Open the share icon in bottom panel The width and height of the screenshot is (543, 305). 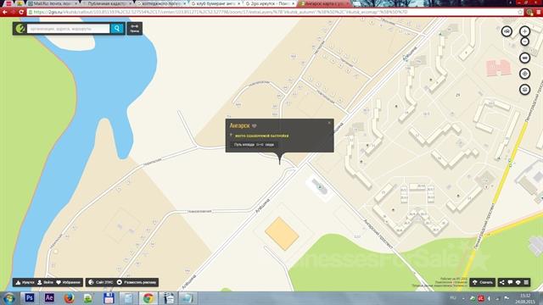pyautogui.click(x=501, y=282)
